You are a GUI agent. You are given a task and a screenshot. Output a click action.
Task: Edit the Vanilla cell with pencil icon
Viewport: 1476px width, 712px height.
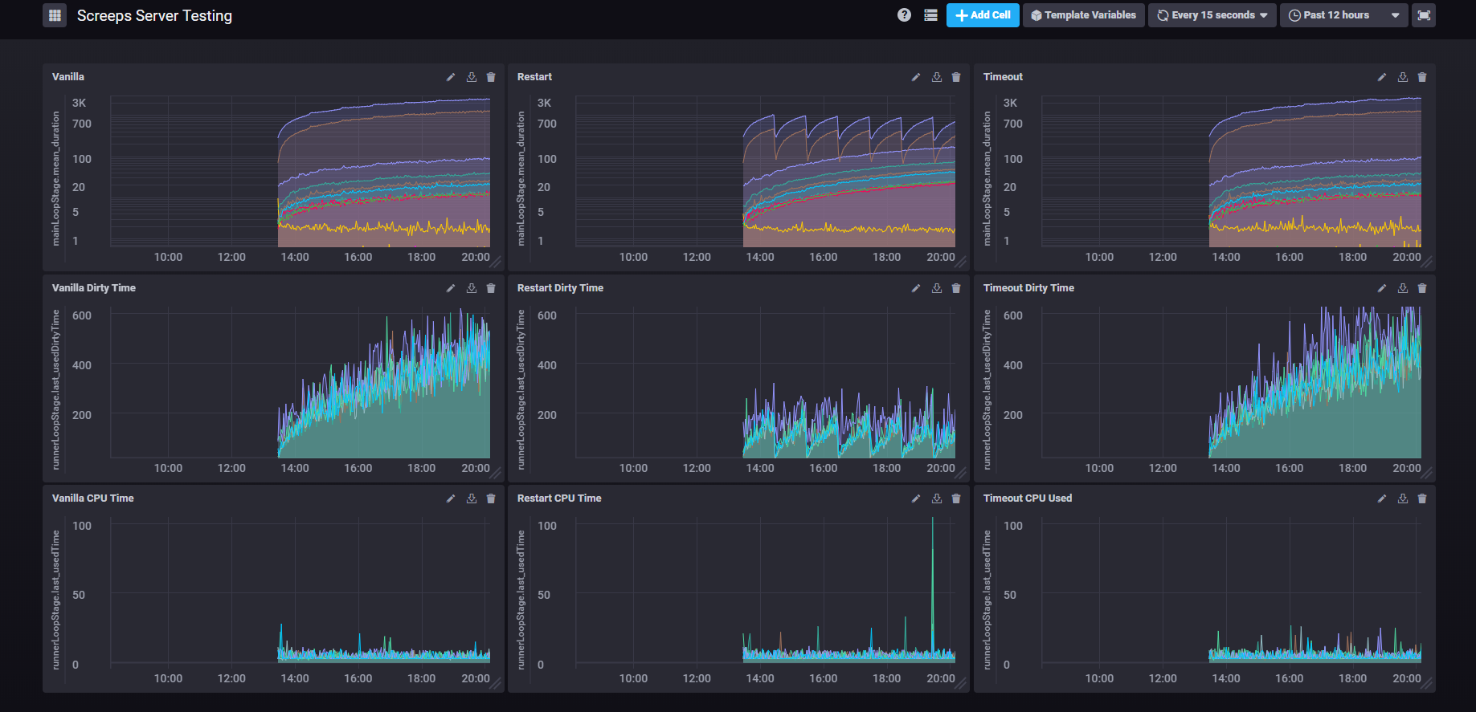coord(451,77)
